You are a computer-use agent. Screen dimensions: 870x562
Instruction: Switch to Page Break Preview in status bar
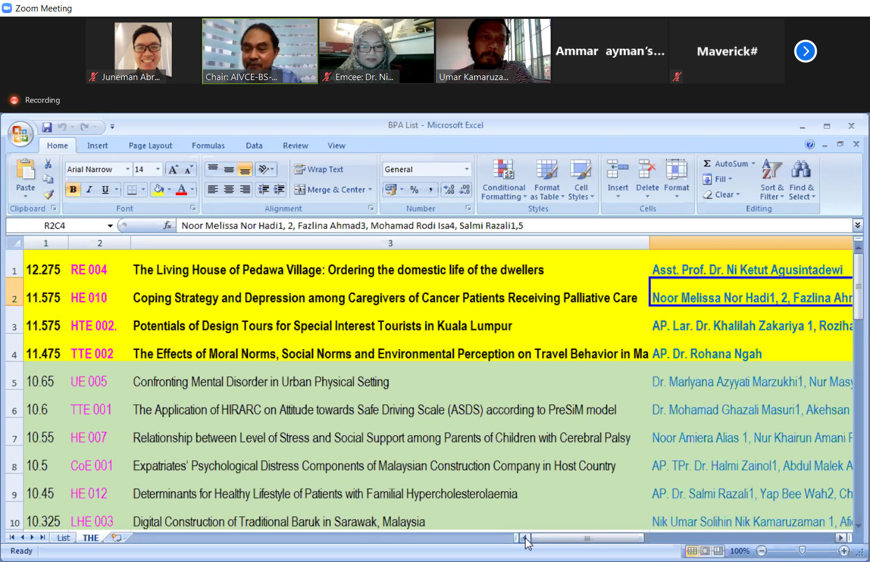coord(717,551)
